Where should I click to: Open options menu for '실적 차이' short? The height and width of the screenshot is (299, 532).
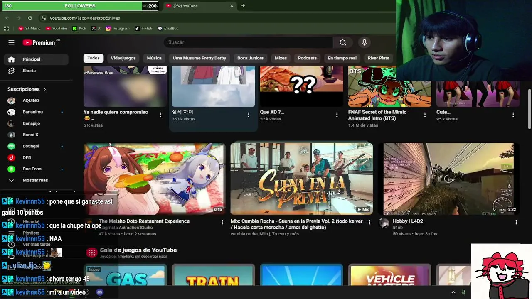click(x=249, y=115)
